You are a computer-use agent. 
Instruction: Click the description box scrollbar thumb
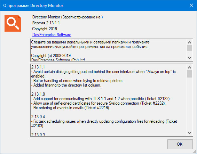[189, 48]
